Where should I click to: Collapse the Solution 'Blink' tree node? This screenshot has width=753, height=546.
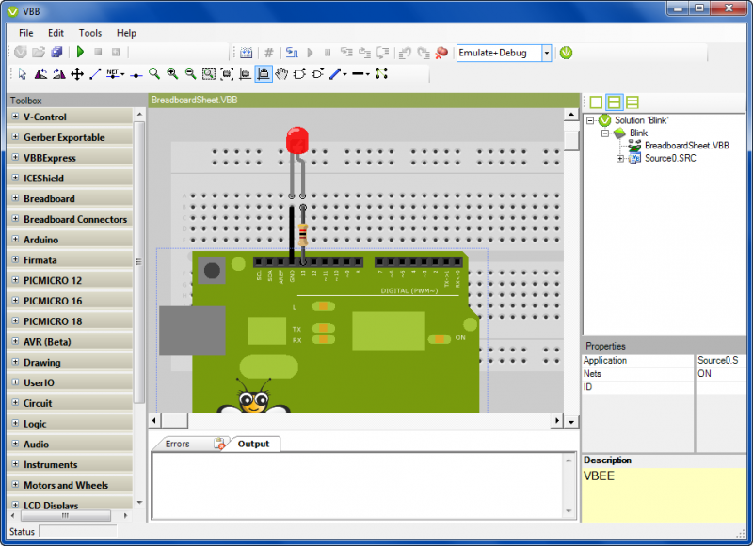pos(590,121)
